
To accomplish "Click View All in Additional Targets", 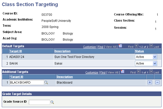I will [x=113, y=72].
